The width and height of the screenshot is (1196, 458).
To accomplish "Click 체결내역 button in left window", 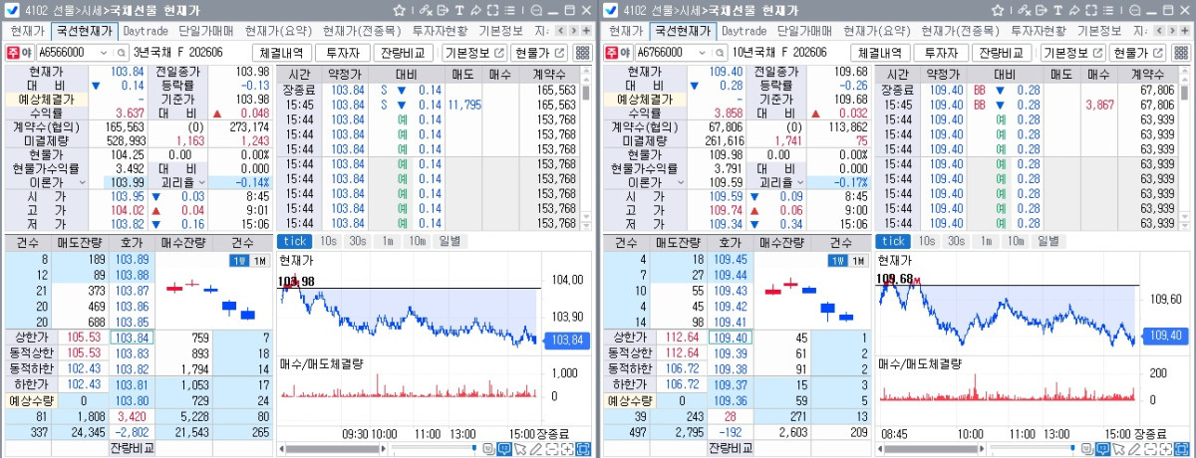I will (282, 53).
